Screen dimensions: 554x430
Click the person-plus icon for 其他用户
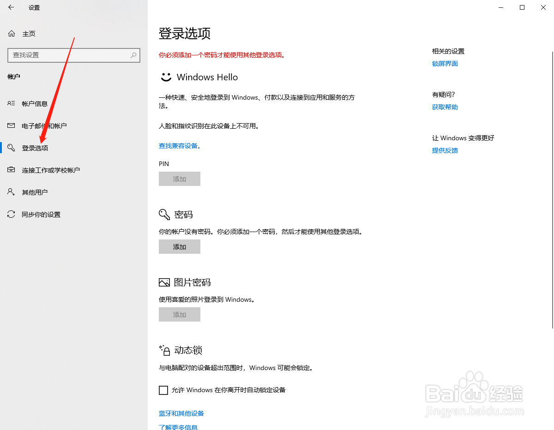(12, 192)
